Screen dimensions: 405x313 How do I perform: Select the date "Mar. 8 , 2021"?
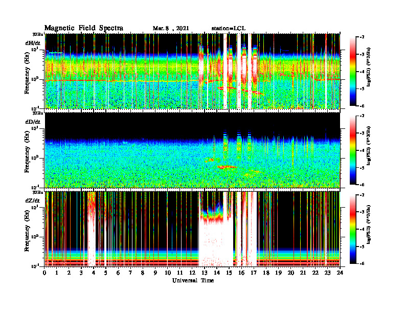pos(171,28)
